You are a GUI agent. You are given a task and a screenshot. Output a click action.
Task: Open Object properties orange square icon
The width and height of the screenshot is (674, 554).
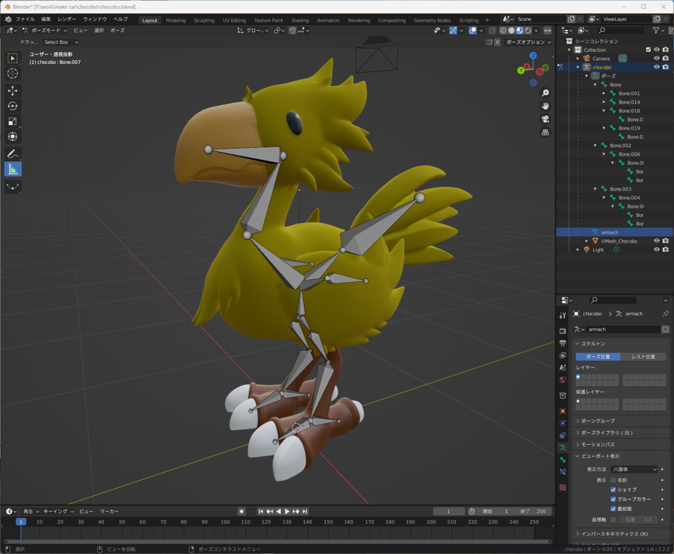click(563, 411)
